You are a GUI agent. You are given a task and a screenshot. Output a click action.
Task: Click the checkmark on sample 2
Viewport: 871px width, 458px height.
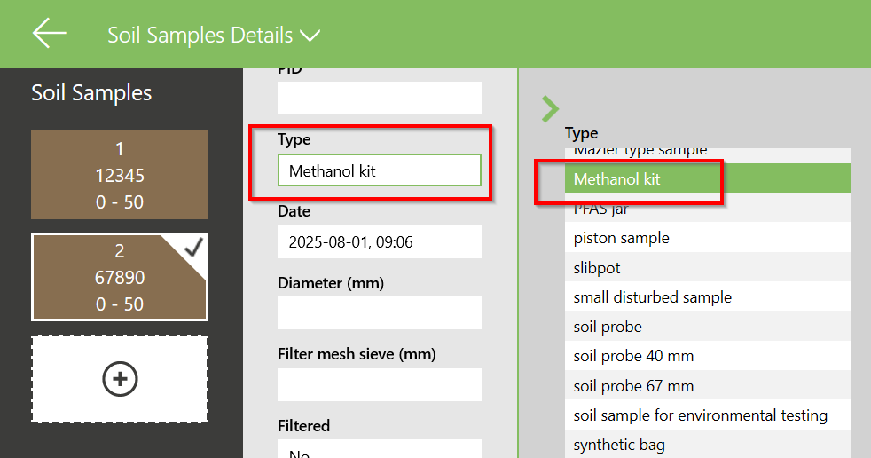click(x=193, y=249)
